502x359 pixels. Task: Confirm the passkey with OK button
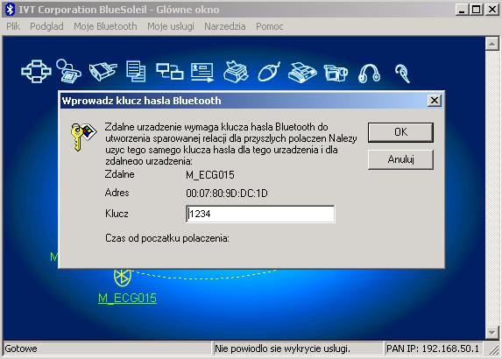point(400,132)
